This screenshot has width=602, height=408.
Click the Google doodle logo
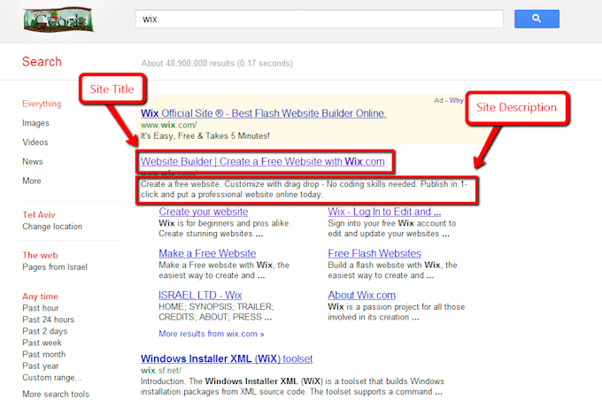(x=58, y=19)
